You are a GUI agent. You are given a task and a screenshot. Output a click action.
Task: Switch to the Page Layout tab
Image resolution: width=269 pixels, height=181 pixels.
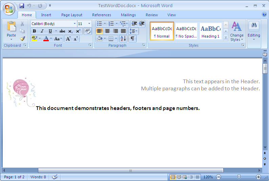point(71,15)
